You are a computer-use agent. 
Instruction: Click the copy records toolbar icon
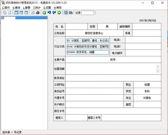pyautogui.click(x=5, y=13)
